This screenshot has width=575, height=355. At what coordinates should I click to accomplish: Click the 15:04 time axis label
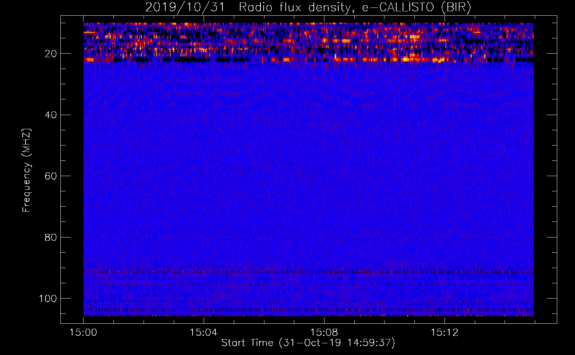tap(203, 333)
